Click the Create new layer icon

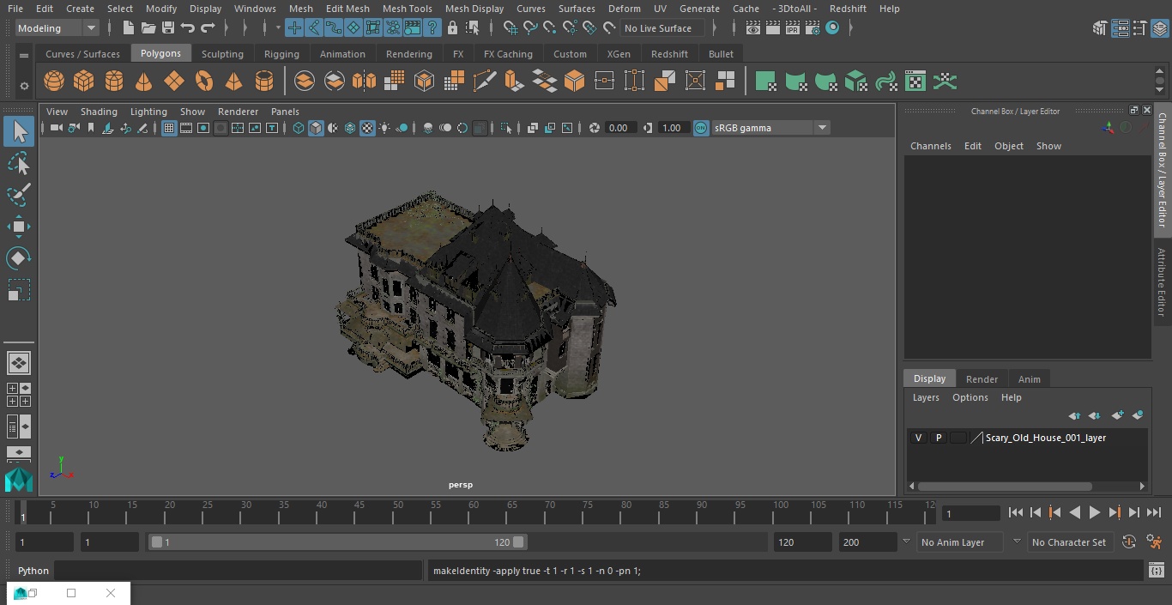click(1117, 415)
